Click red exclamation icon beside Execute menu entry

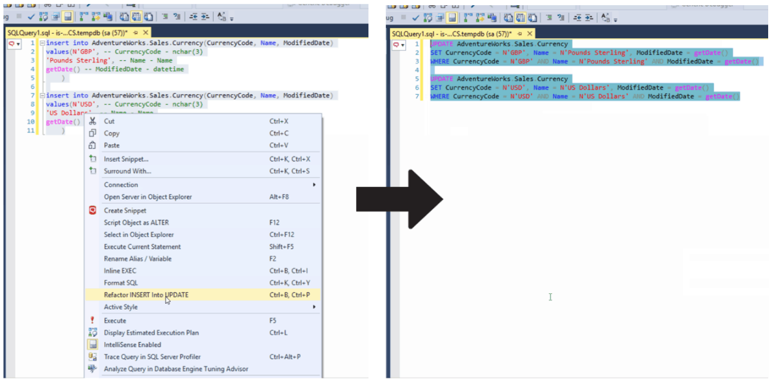92,321
